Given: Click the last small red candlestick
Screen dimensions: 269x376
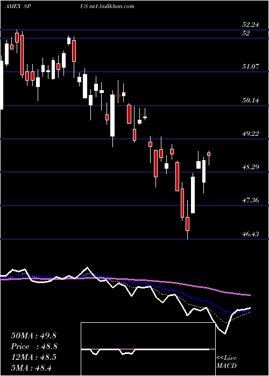Looking at the screenshot, I should (x=209, y=154).
